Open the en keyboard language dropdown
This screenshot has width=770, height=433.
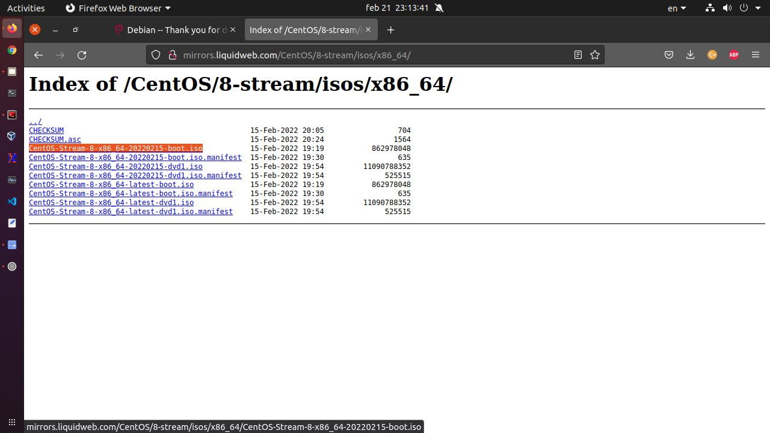(x=677, y=8)
